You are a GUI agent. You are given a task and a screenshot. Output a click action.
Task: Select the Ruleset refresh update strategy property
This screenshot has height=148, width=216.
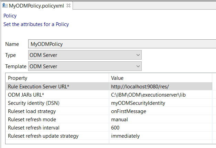57,136
